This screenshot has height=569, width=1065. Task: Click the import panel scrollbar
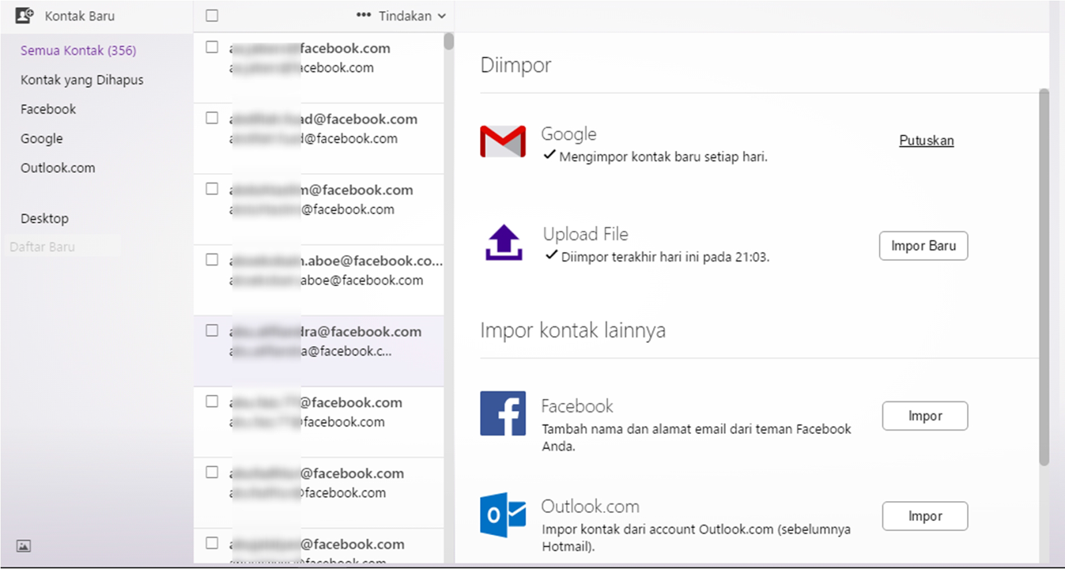pos(1044,277)
